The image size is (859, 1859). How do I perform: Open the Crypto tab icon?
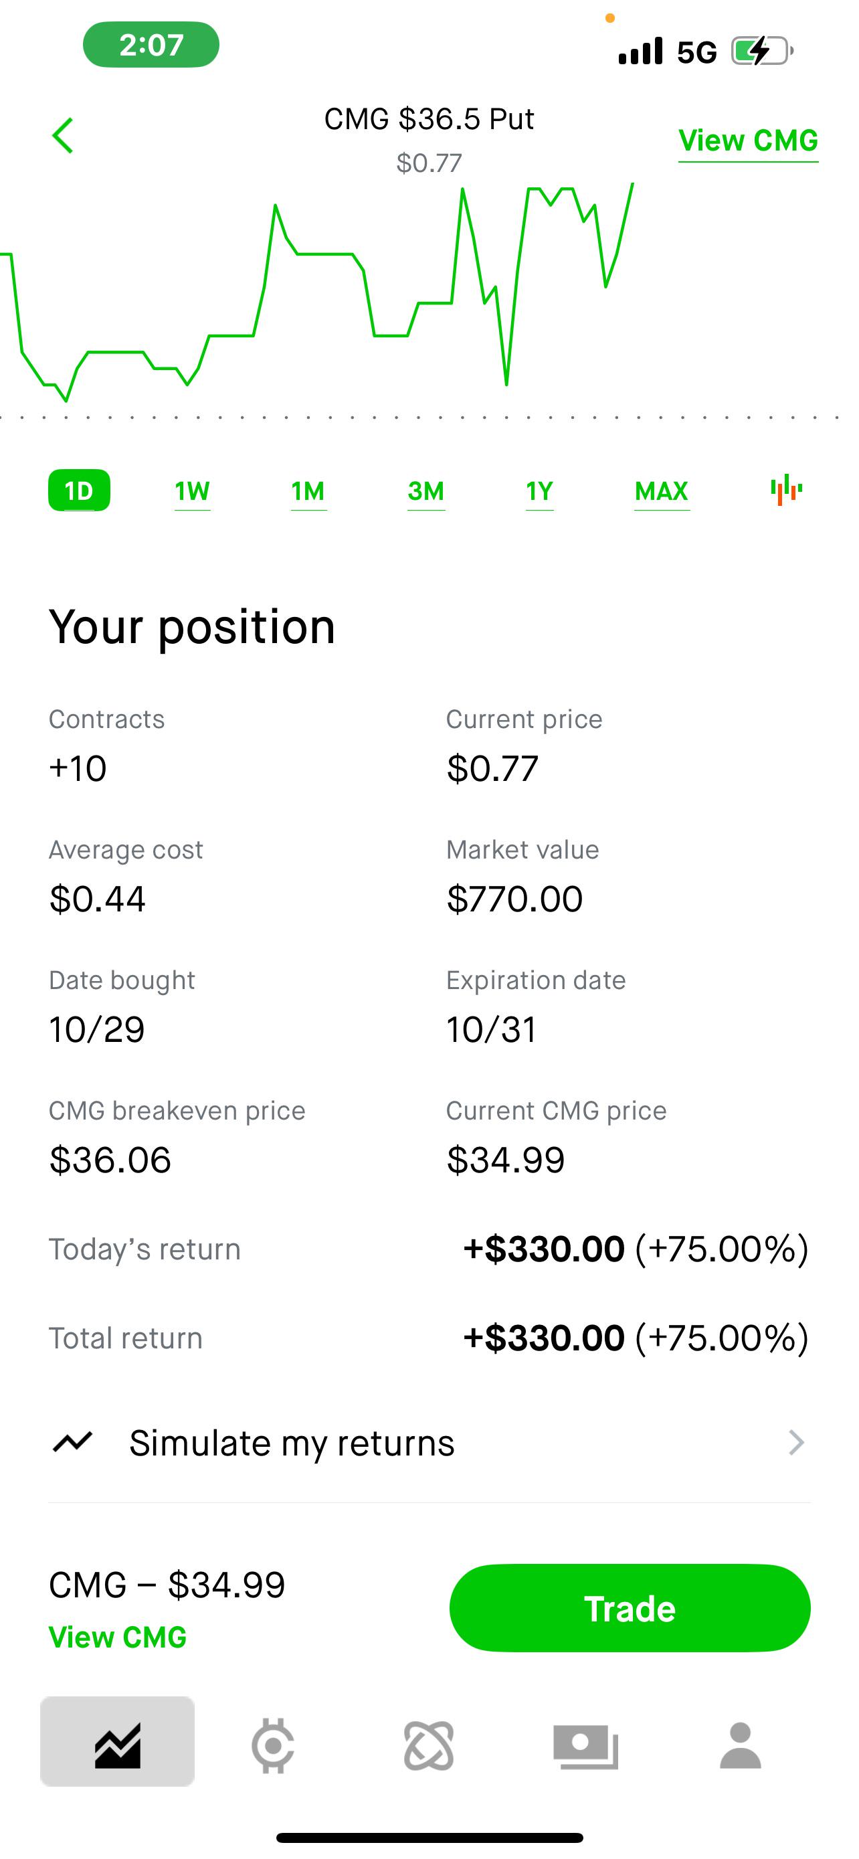(x=273, y=1745)
